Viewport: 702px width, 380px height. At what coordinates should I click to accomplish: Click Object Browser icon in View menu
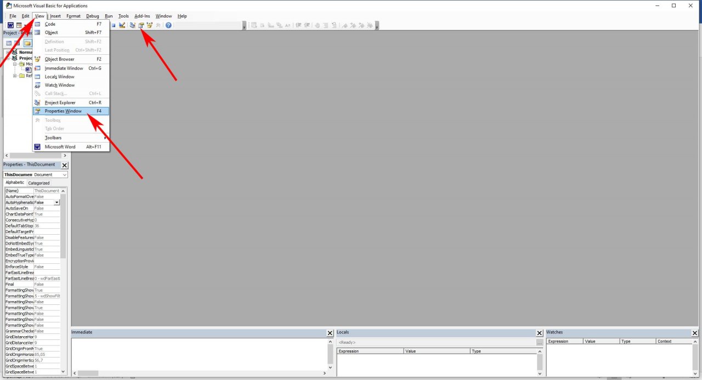tap(38, 59)
